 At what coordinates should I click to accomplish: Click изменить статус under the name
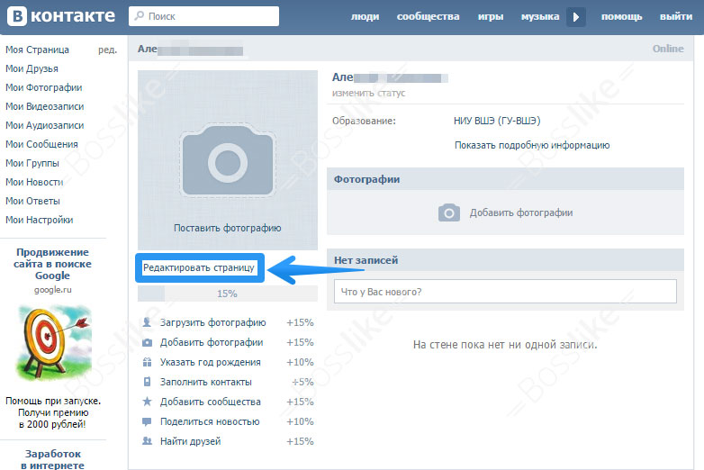(x=368, y=93)
